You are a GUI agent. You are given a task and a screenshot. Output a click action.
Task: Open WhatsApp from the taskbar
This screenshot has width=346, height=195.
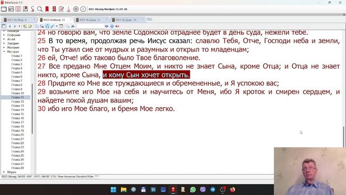[x=193, y=190]
